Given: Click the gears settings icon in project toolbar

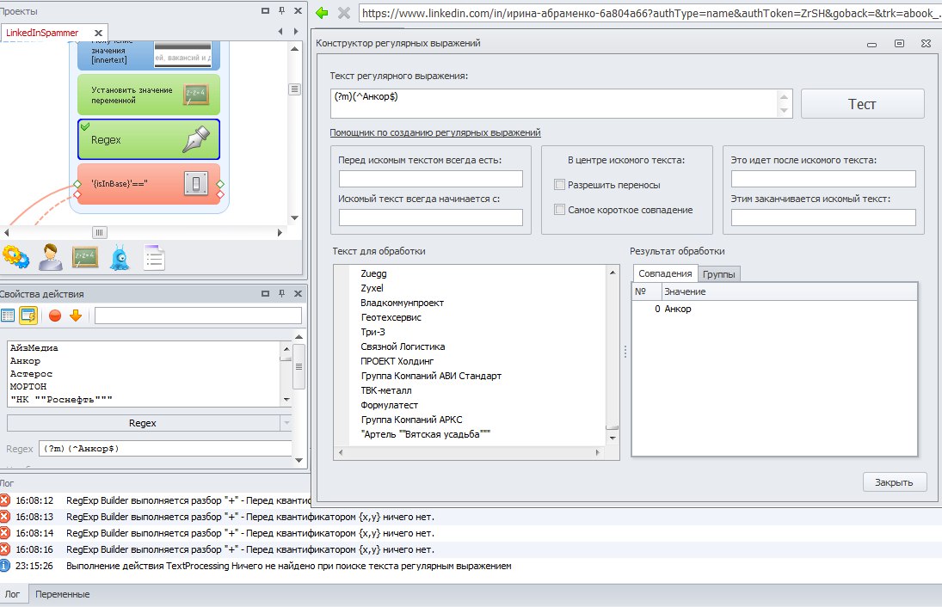Looking at the screenshot, I should (x=15, y=257).
